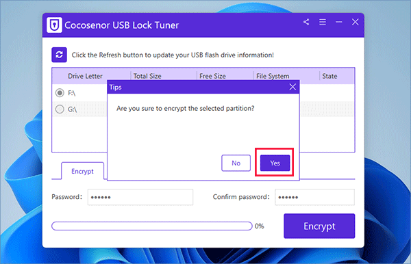Focus the Password input field
This screenshot has width=411, height=264.
point(140,197)
